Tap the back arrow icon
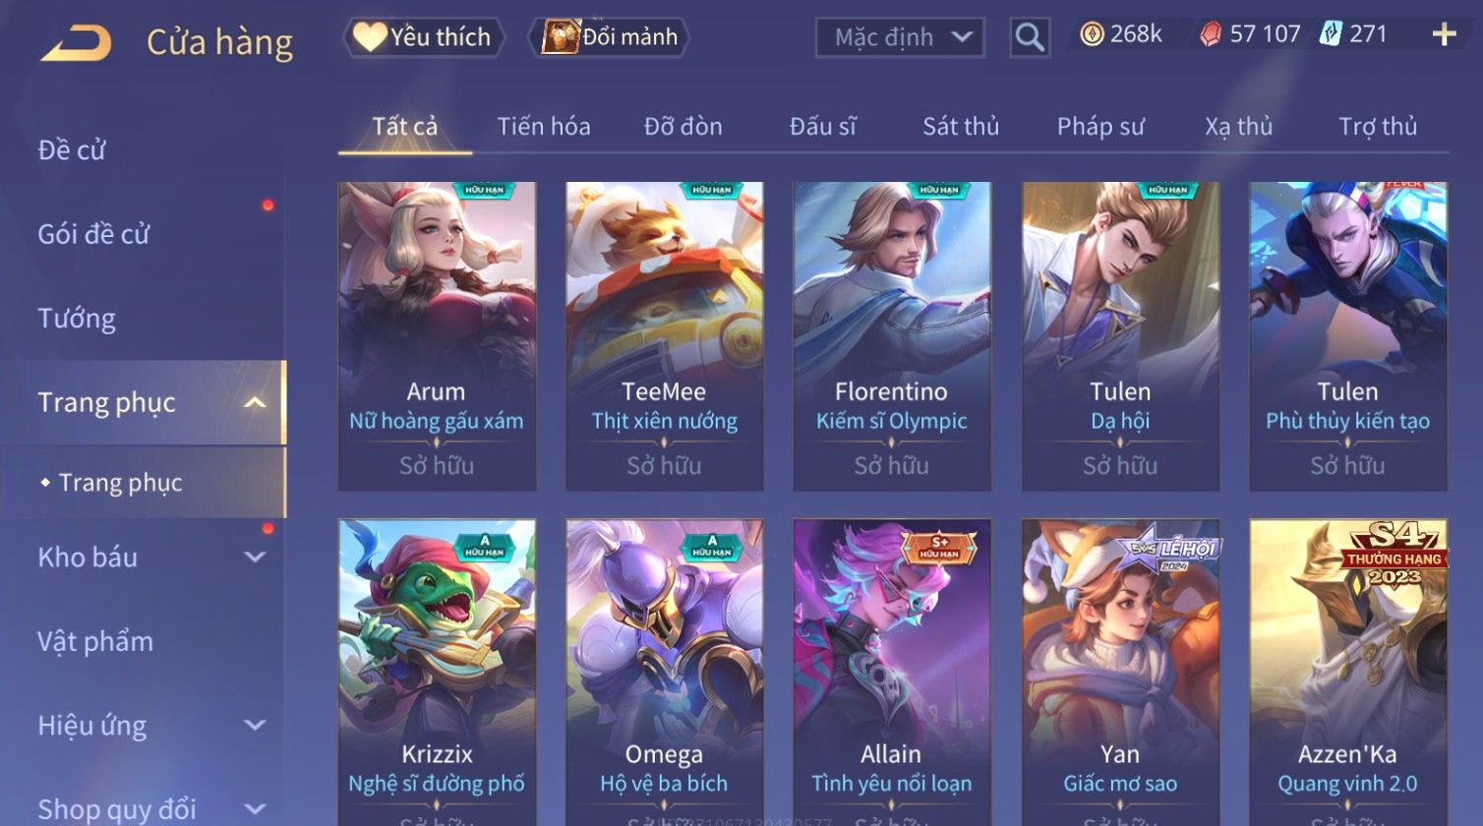The width and height of the screenshot is (1483, 826). coord(76,42)
